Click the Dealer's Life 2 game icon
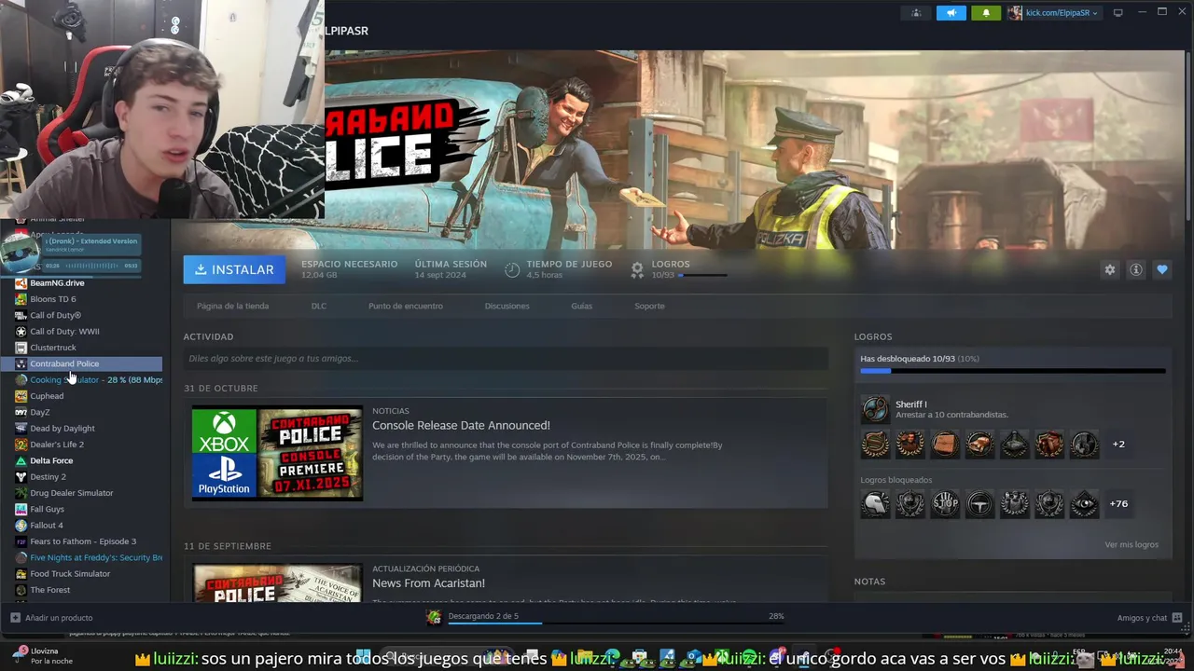 point(21,445)
